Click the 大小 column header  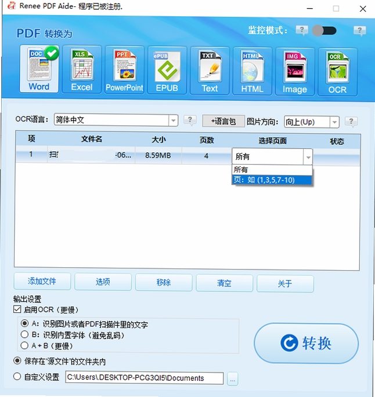pos(158,140)
